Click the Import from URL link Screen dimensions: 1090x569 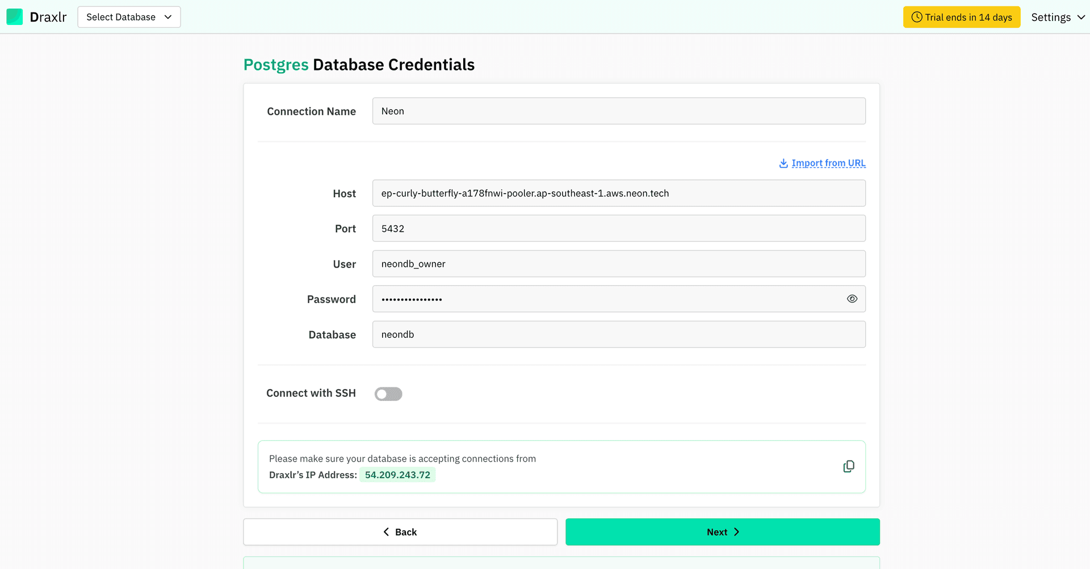click(828, 163)
